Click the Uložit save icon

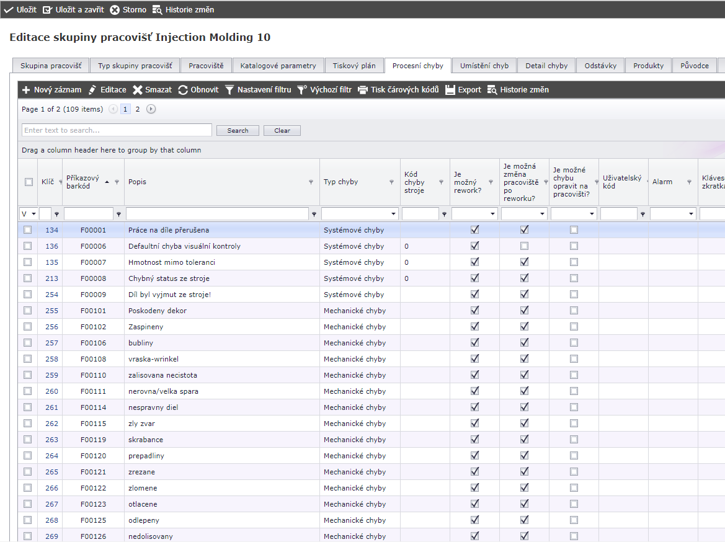[x=8, y=10]
